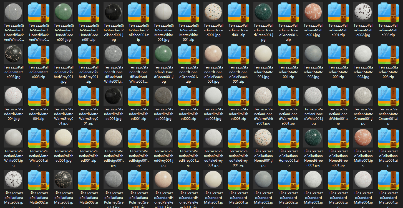Click the TerrazzoVenetianPolishedBeige001.zip archive icon
The height and width of the screenshot is (208, 403).
(139, 138)
